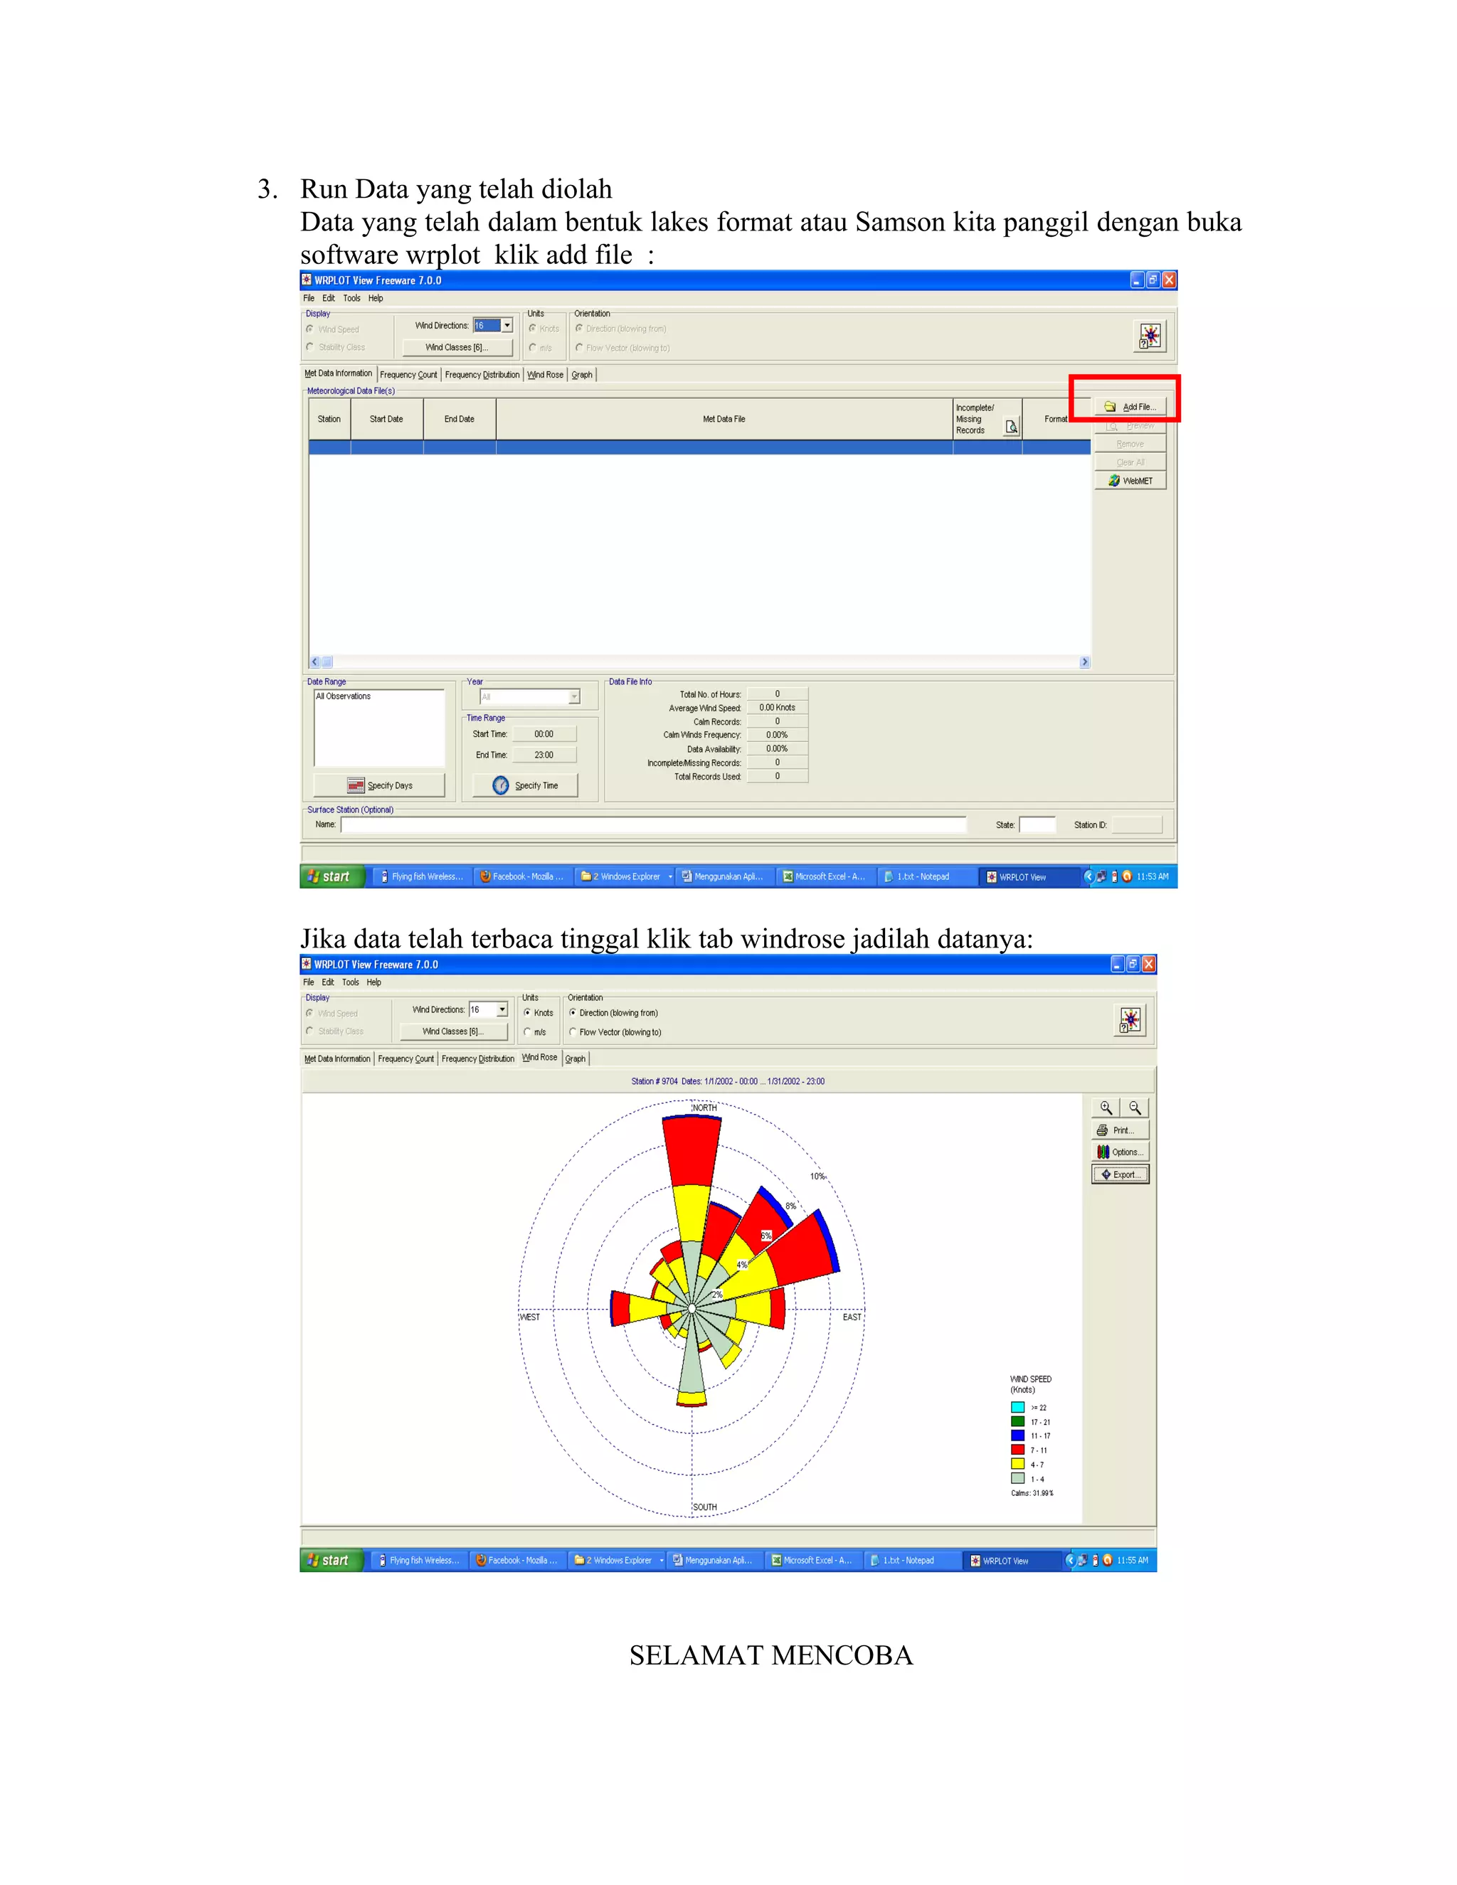This screenshot has height=1885, width=1457.
Task: Expand hidden tray icons in lower taskbar
Action: [x=1070, y=1561]
